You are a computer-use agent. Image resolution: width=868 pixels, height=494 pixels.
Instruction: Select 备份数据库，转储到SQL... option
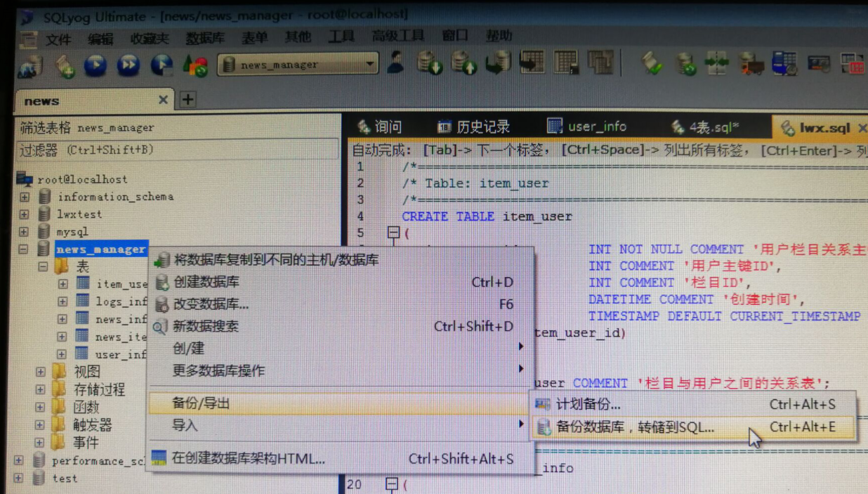[692, 427]
